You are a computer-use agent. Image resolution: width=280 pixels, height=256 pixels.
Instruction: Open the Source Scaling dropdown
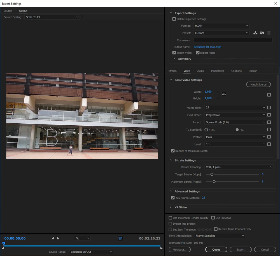(52, 17)
